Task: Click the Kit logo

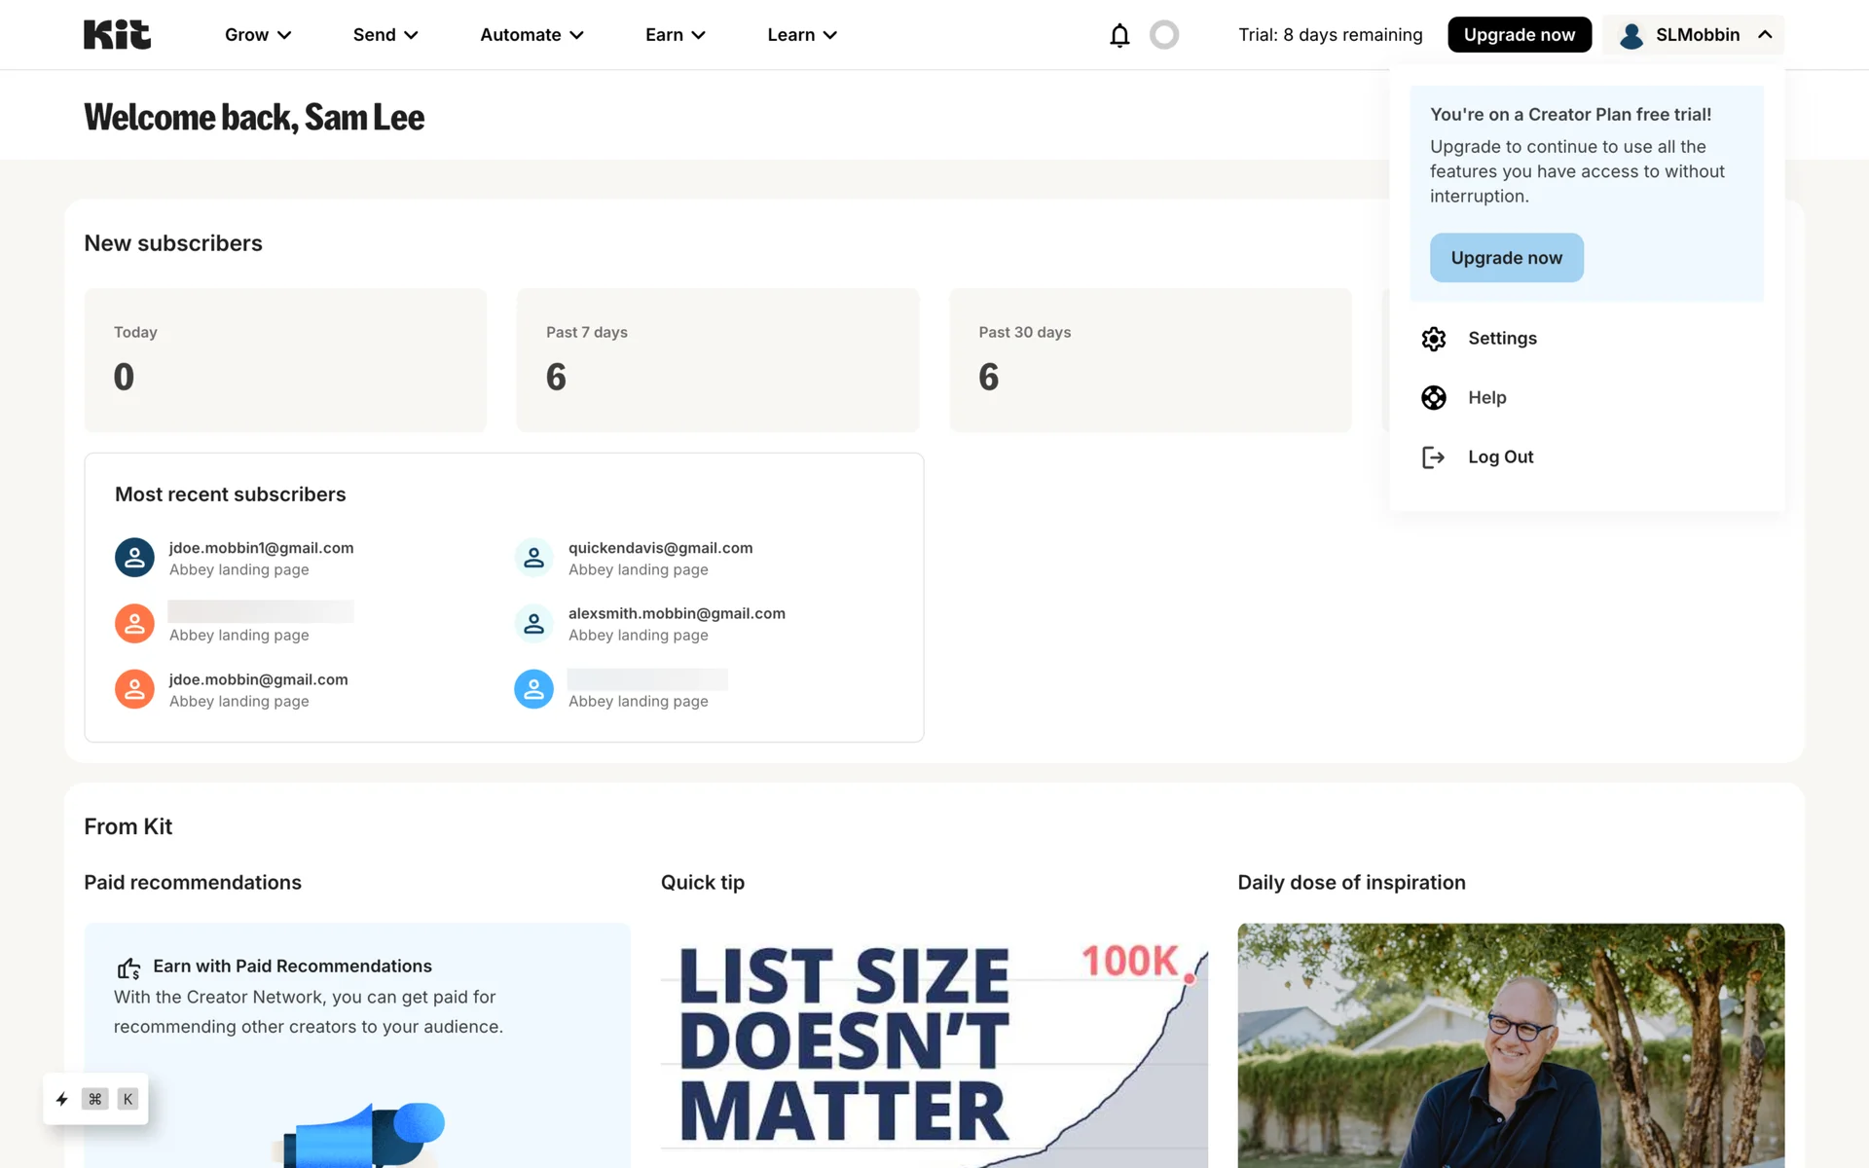Action: (117, 35)
